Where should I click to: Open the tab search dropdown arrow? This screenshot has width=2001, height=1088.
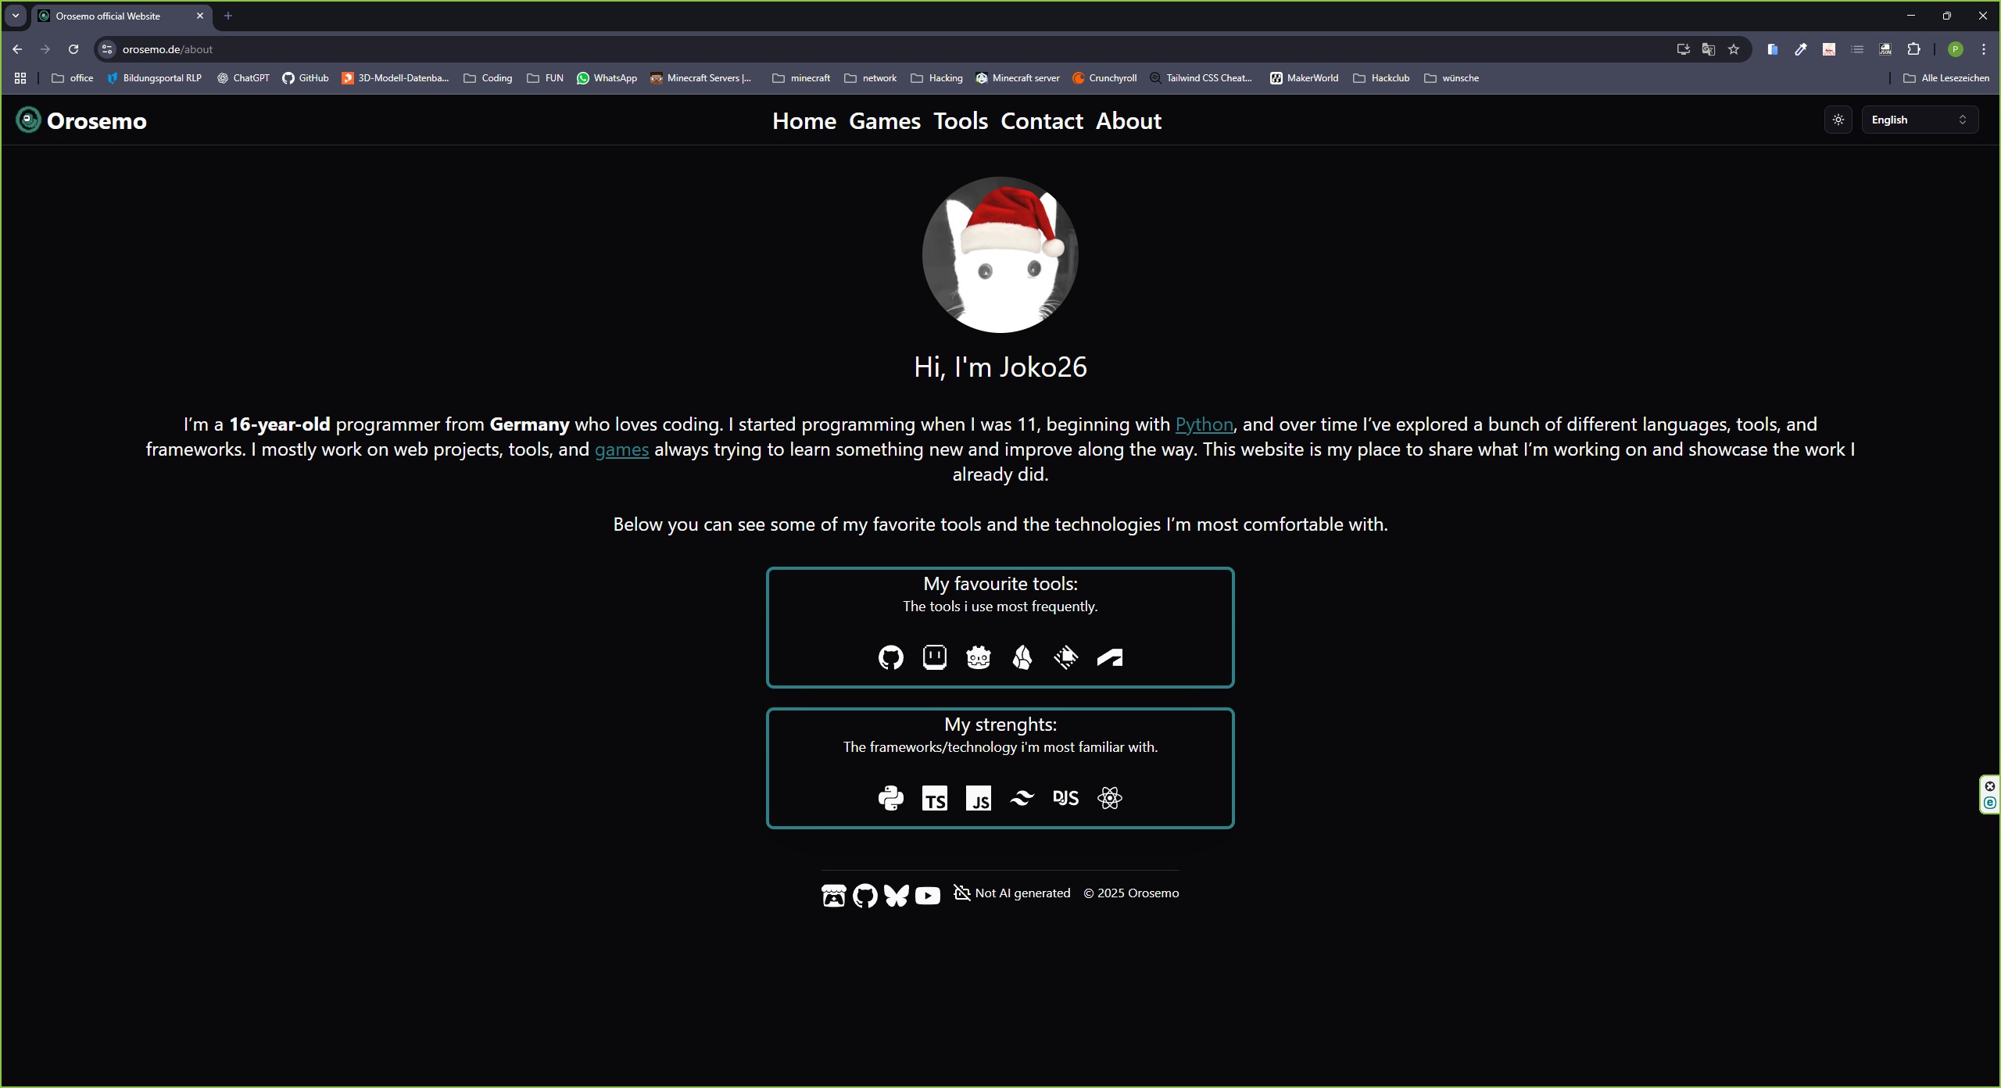[x=16, y=16]
